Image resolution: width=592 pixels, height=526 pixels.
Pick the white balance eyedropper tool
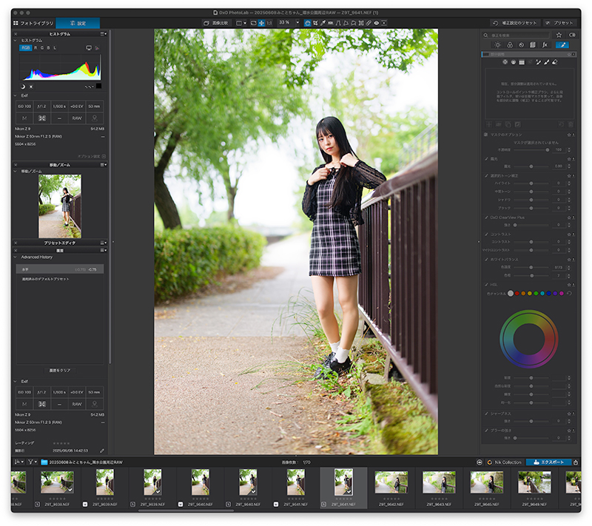coord(323,23)
